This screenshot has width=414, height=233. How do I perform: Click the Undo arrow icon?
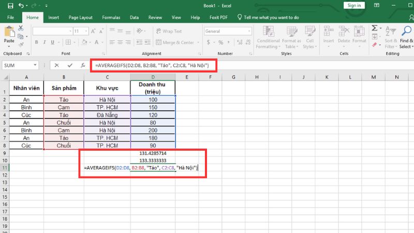(21, 5)
